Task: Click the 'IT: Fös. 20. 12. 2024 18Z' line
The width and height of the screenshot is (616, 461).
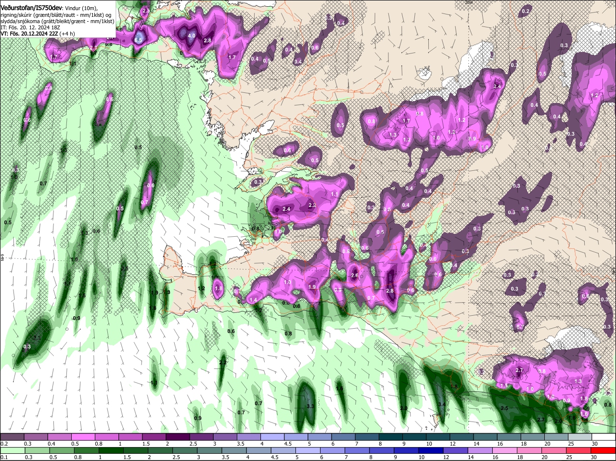Action: pyautogui.click(x=30, y=28)
